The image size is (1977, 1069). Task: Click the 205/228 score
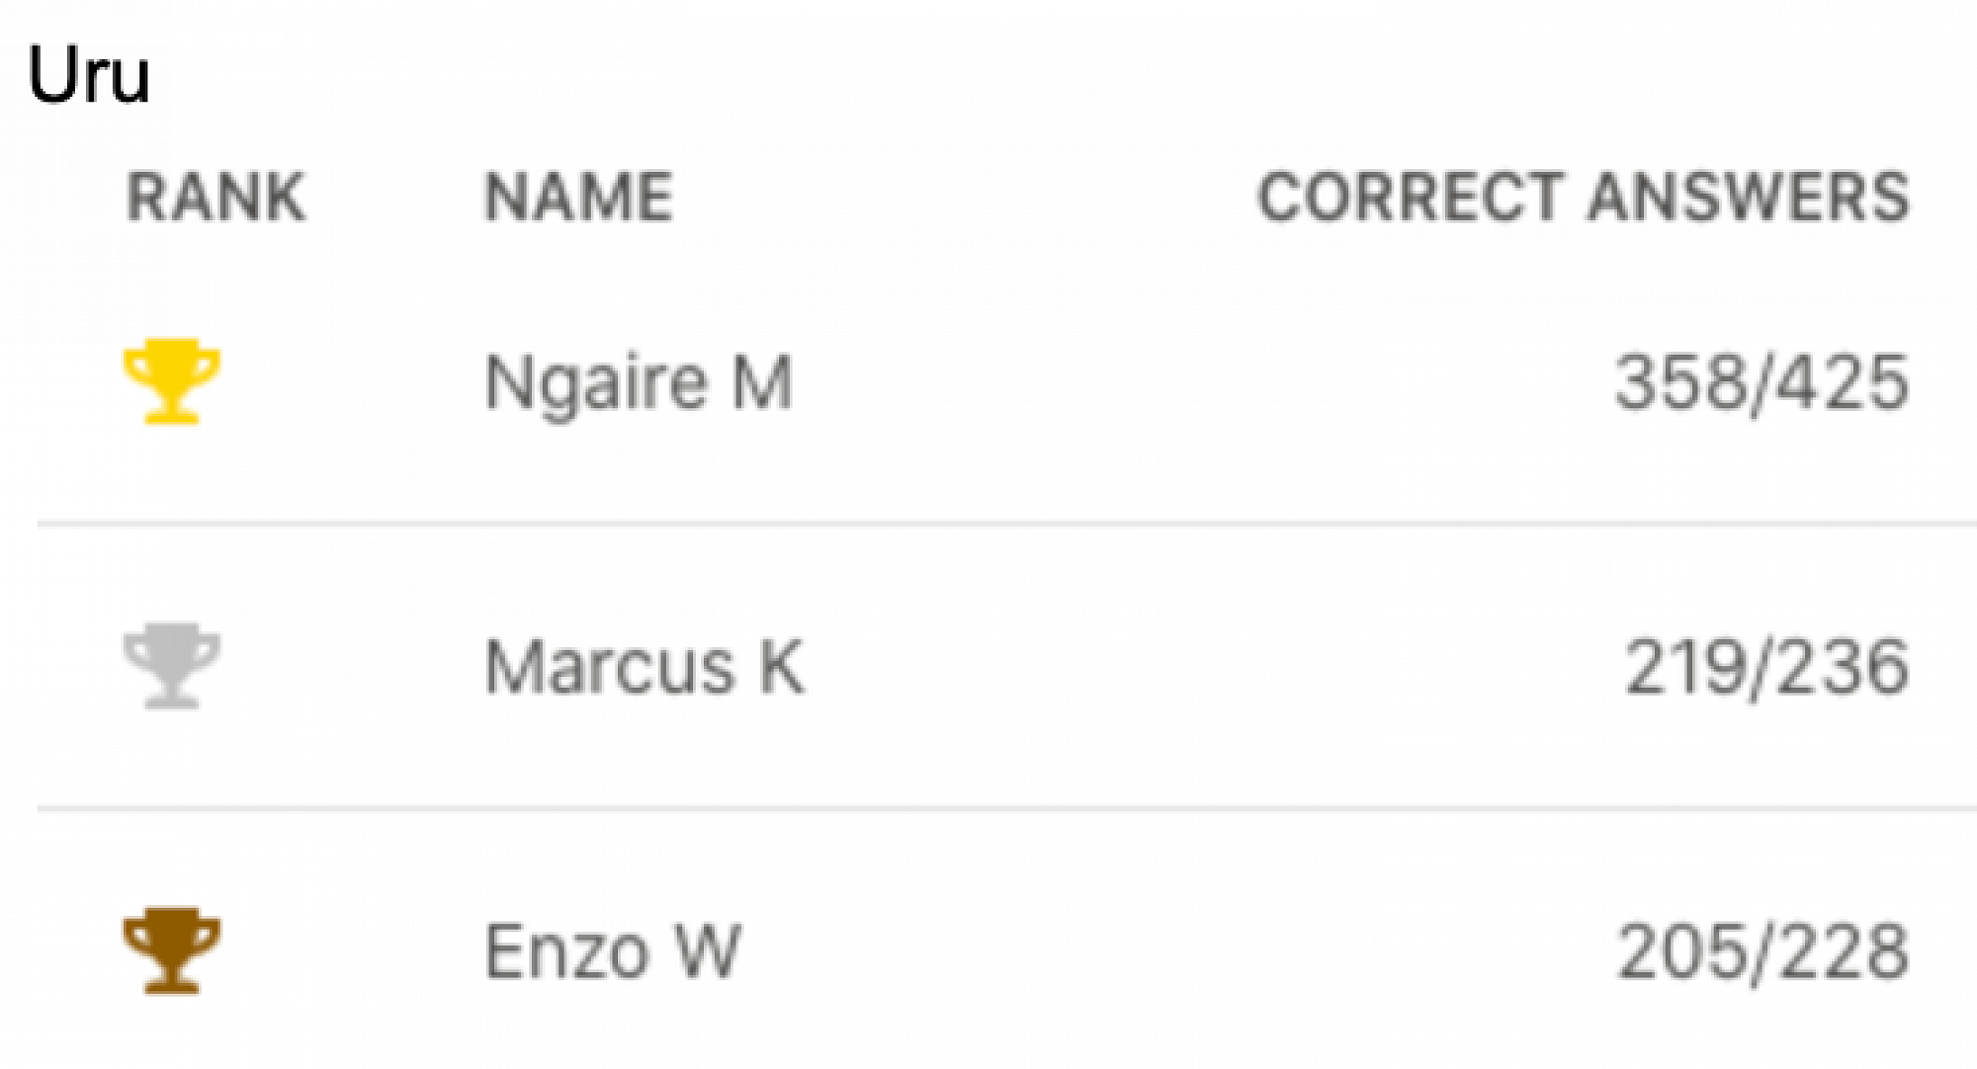1762,951
